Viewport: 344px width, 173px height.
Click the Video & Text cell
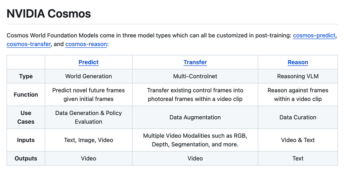tap(298, 140)
